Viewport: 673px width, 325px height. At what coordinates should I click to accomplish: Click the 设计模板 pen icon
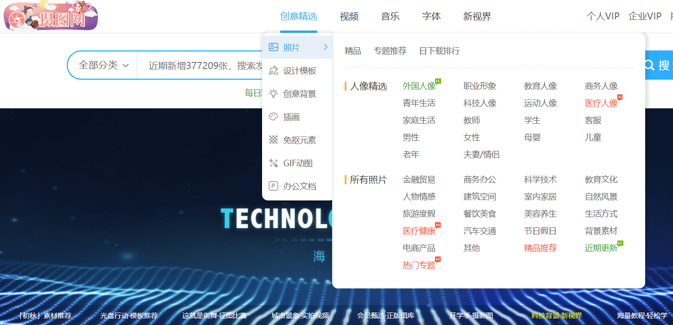(x=274, y=70)
